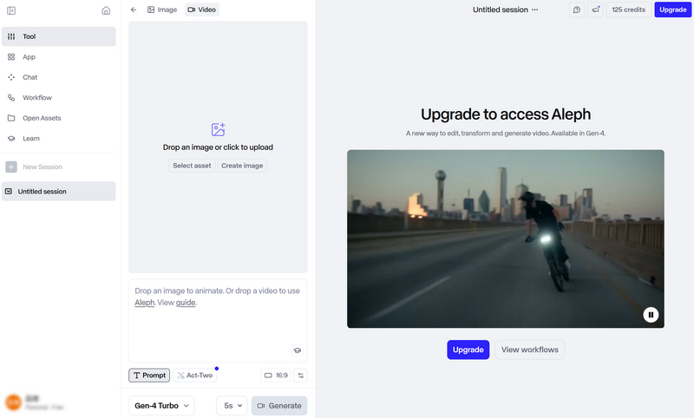Viewport: 694px width, 418px height.
Task: Collapse the left sidebar panel icon
Action: 11,10
